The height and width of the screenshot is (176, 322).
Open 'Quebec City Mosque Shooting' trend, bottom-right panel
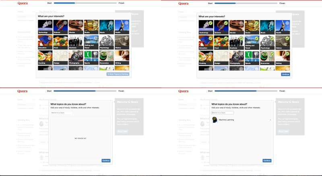point(186,140)
